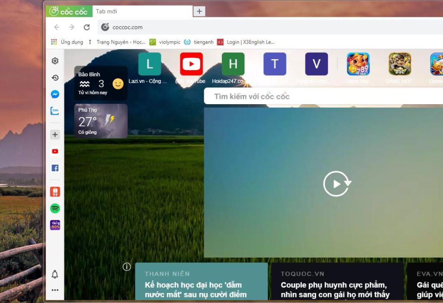The width and height of the screenshot is (443, 303).
Task: Open YouTube icon in sidebar
Action: tap(55, 151)
